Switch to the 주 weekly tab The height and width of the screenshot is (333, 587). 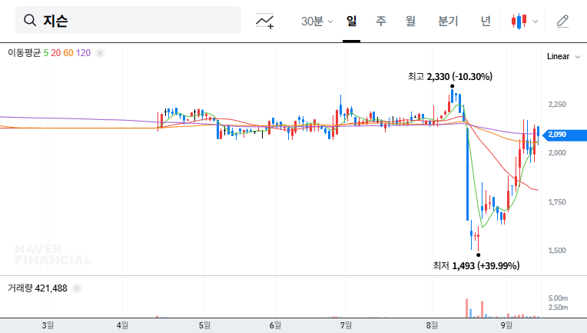point(381,22)
